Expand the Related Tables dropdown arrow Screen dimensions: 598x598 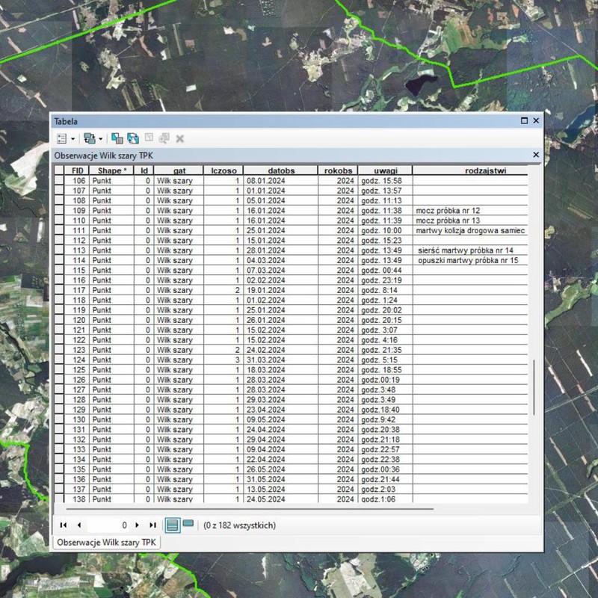pyautogui.click(x=100, y=139)
